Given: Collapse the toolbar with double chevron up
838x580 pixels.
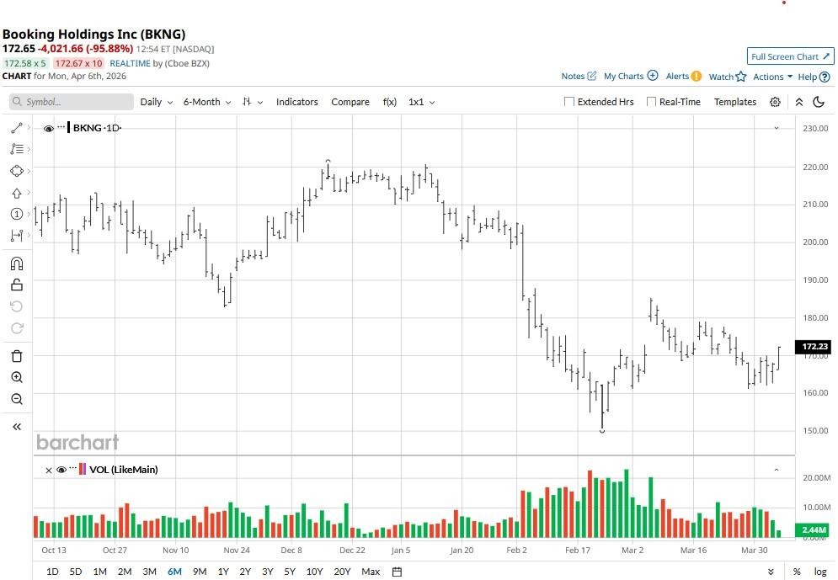Looking at the screenshot, I should pyautogui.click(x=799, y=102).
